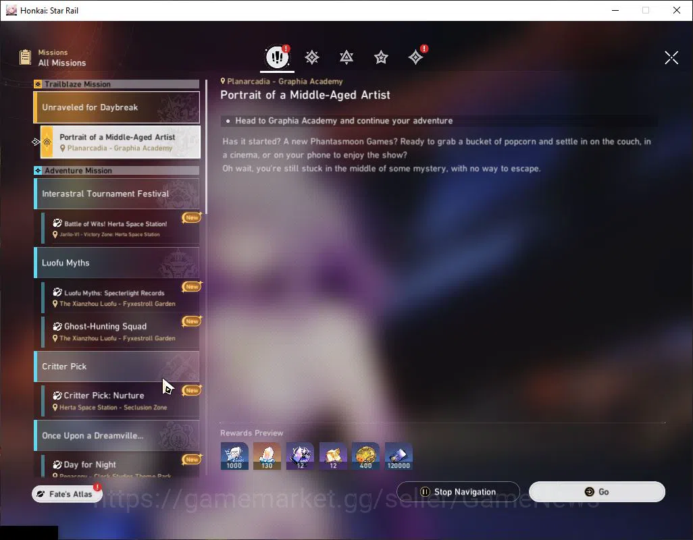
Task: Switch to the Trailblaze Mission filter icon
Action: 312,57
